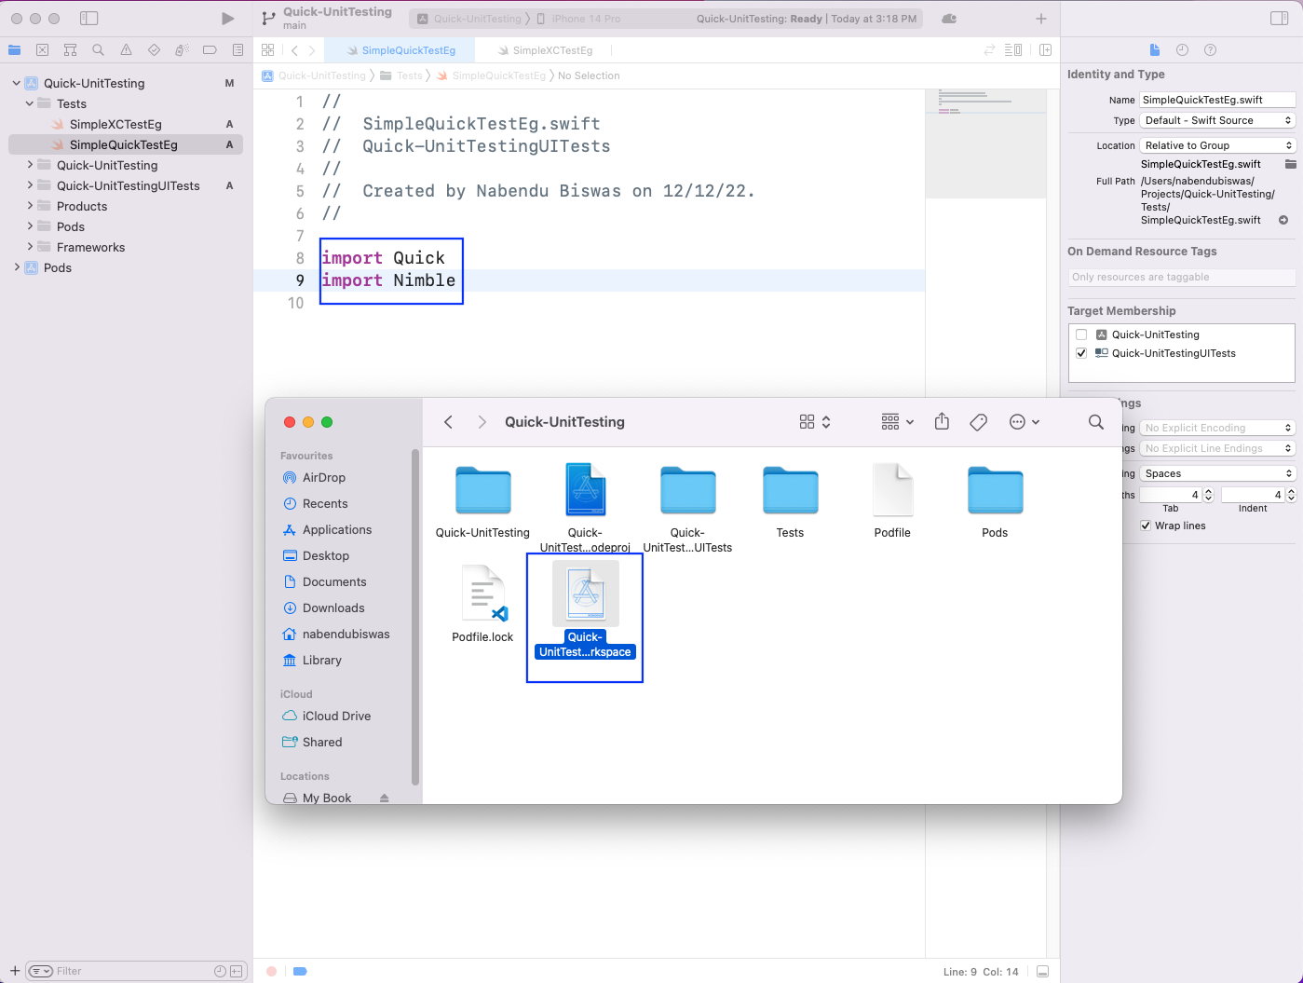Open the Test navigator
The image size is (1303, 983).
tap(154, 50)
